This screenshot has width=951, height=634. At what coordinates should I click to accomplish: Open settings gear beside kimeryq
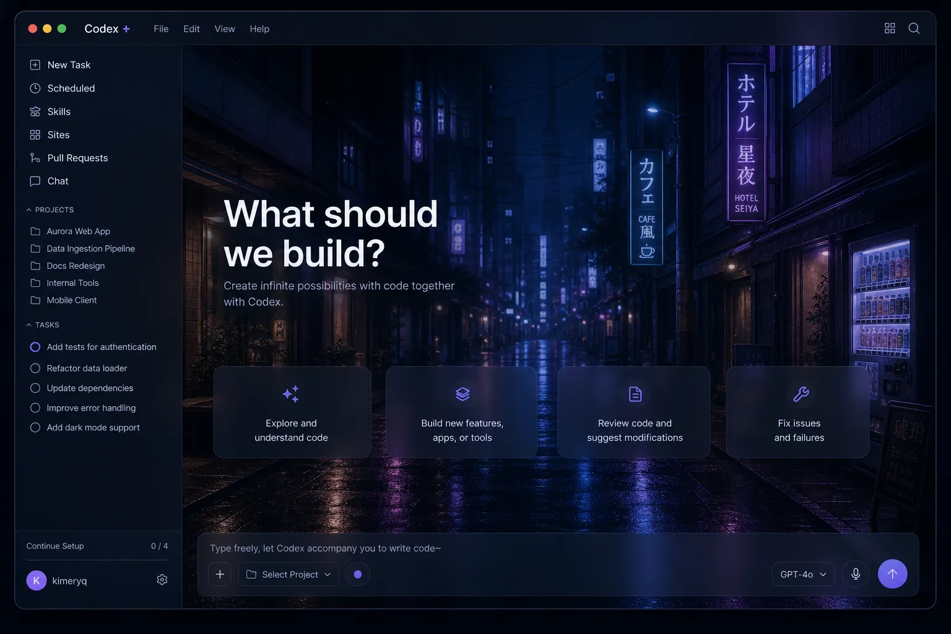pos(162,580)
